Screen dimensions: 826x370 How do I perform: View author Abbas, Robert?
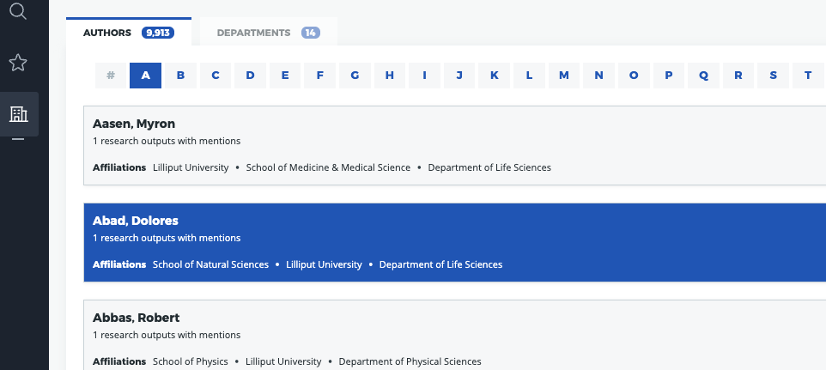point(136,318)
